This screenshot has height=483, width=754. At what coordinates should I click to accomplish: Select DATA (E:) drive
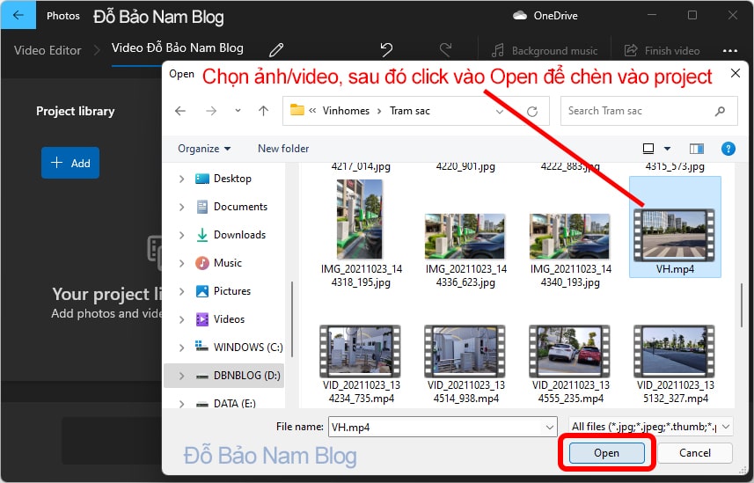pos(226,403)
